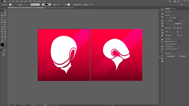Image resolution: width=189 pixels, height=106 pixels.
Task: Open the File menu
Action: click(10, 1)
